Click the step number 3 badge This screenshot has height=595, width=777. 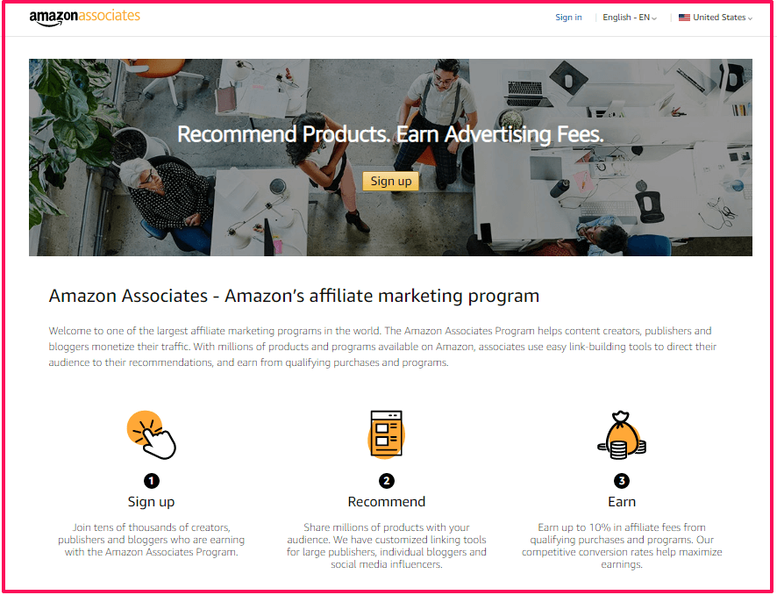[x=622, y=480]
